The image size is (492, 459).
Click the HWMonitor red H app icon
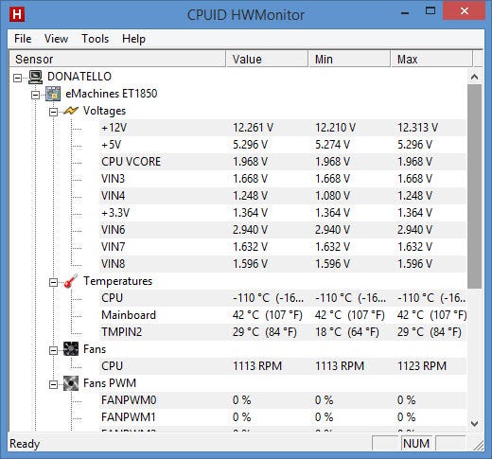coord(17,14)
